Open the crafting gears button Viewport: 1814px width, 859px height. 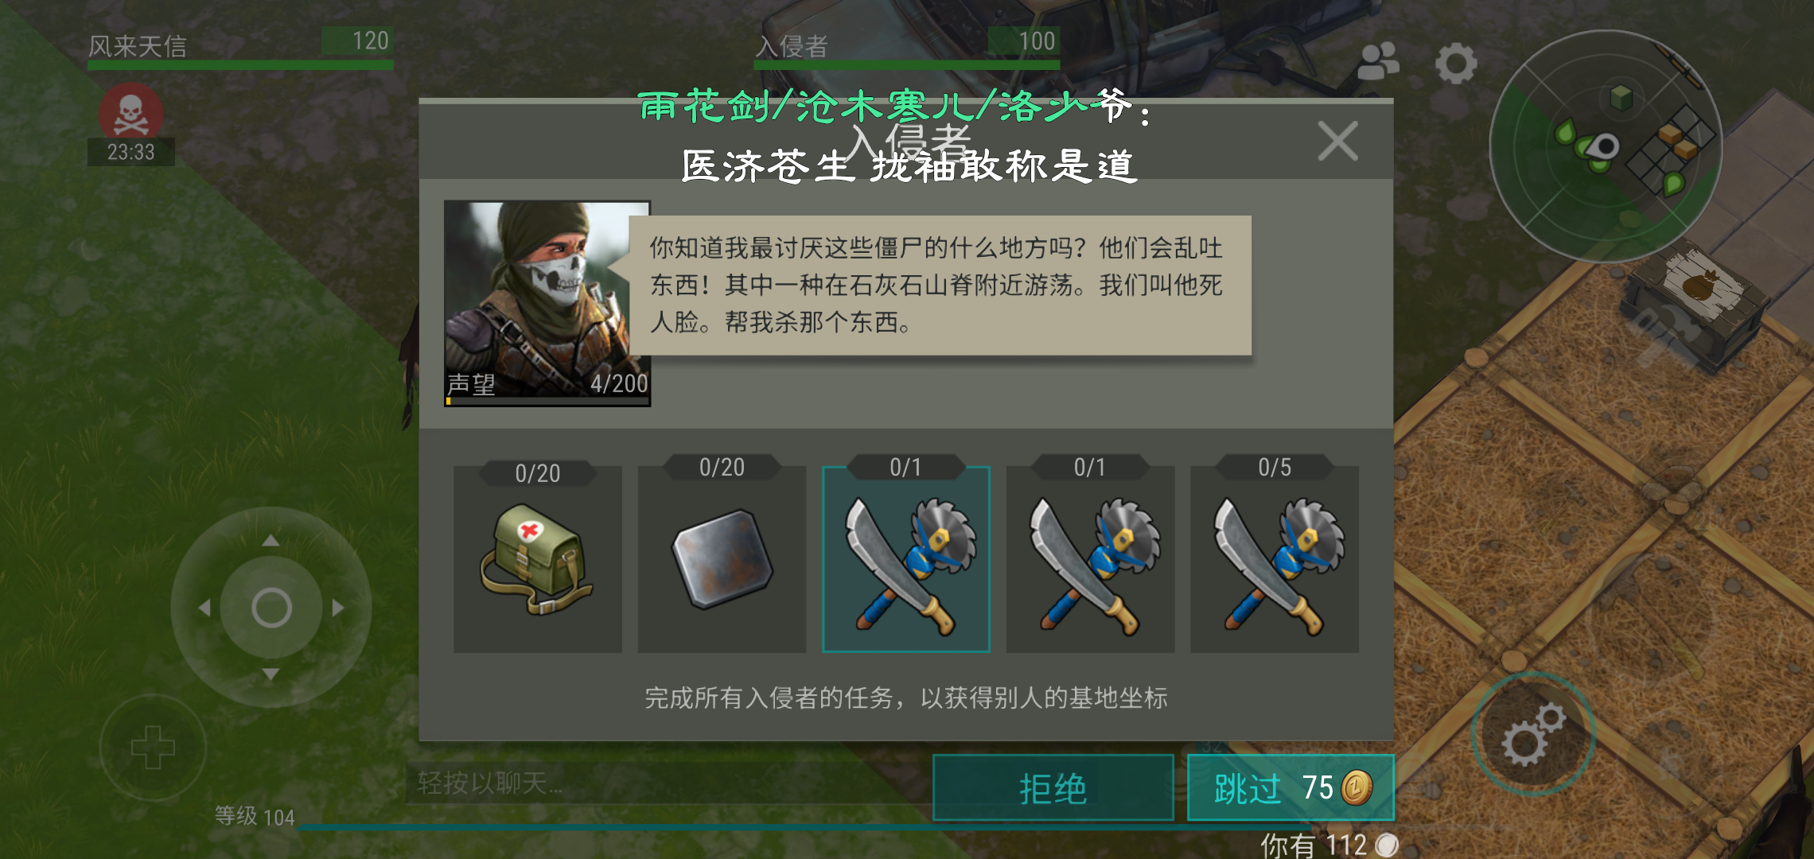pos(1533,733)
